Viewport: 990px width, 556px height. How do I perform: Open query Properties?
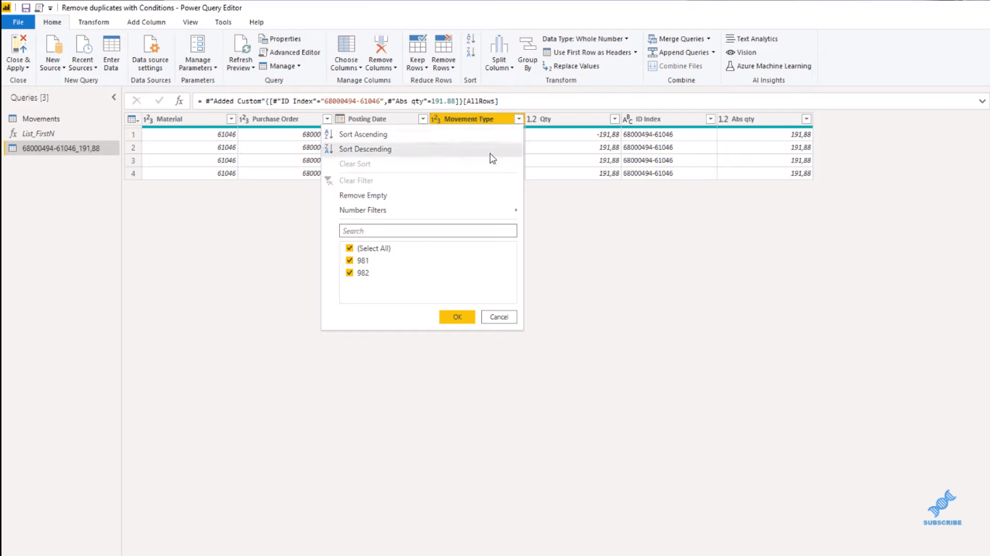click(x=280, y=39)
